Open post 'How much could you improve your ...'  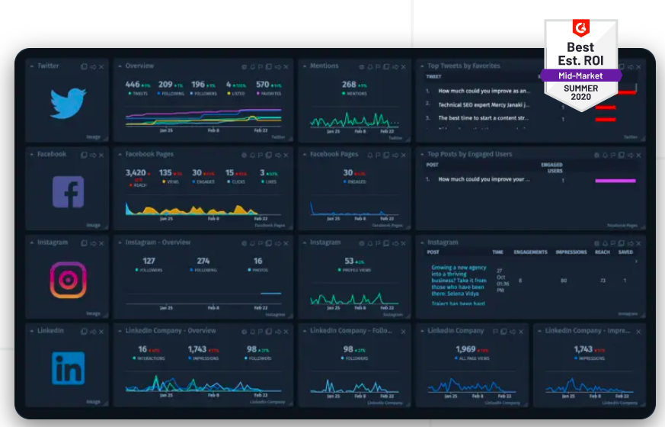(x=484, y=179)
